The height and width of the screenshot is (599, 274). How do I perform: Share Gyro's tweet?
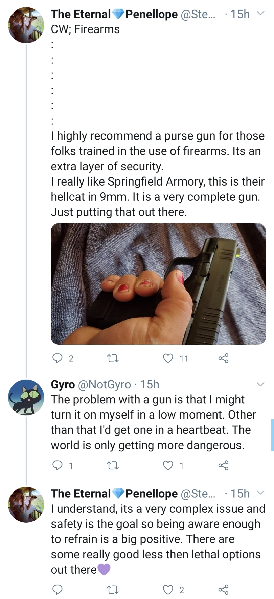click(224, 466)
